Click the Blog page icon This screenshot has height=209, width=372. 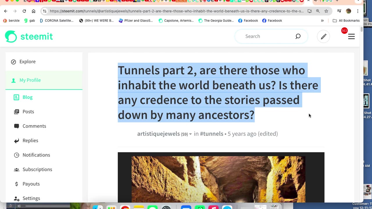point(16,97)
